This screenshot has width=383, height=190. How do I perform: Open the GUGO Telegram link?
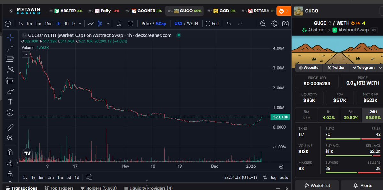pyautogui.click(x=364, y=68)
